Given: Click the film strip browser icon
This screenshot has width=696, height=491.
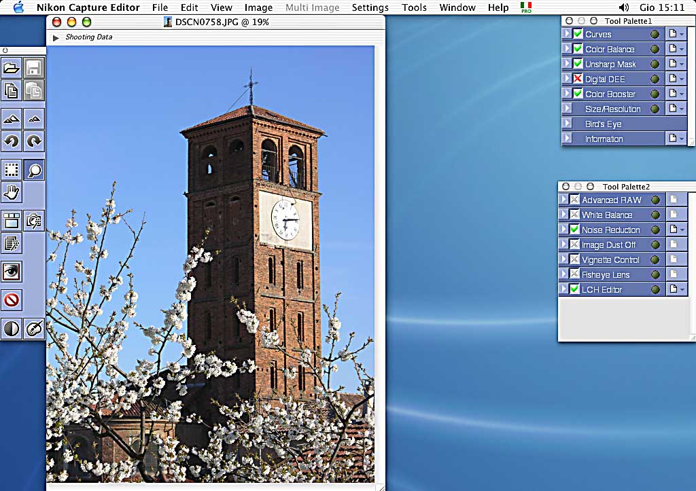Looking at the screenshot, I should [11, 221].
